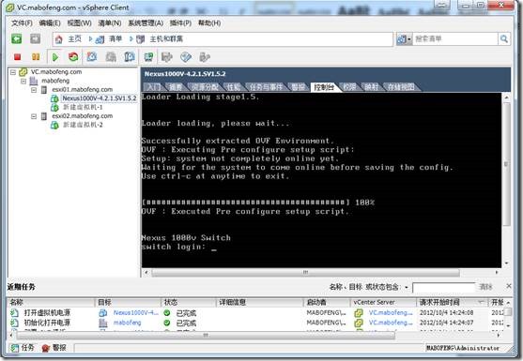The image size is (523, 361).
Task: Click the search magnifier icon
Action: [504, 39]
